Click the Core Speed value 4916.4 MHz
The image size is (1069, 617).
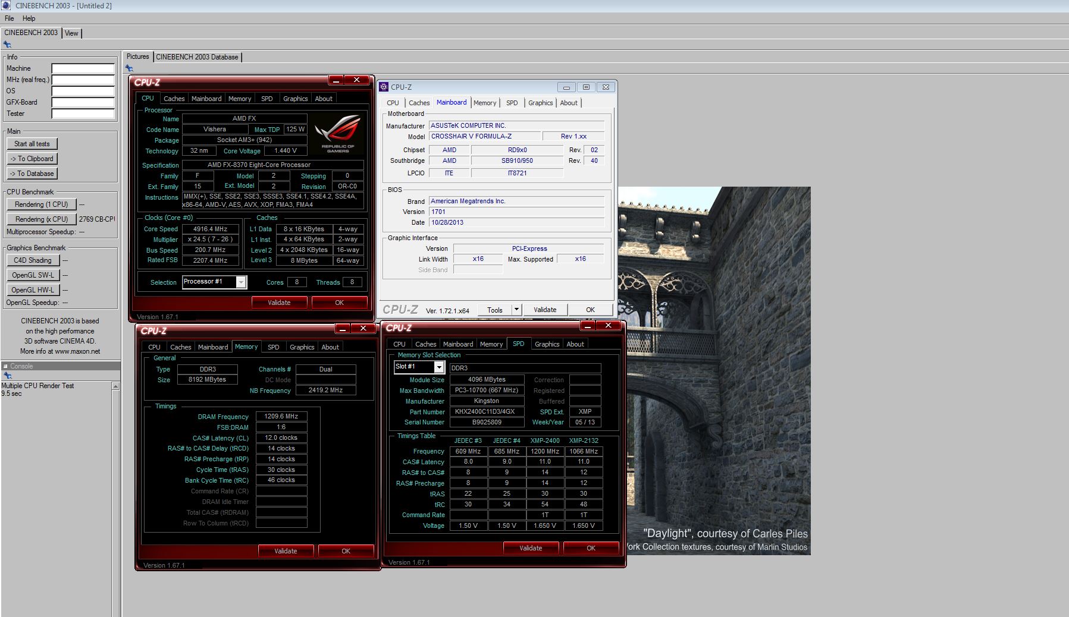pyautogui.click(x=210, y=229)
